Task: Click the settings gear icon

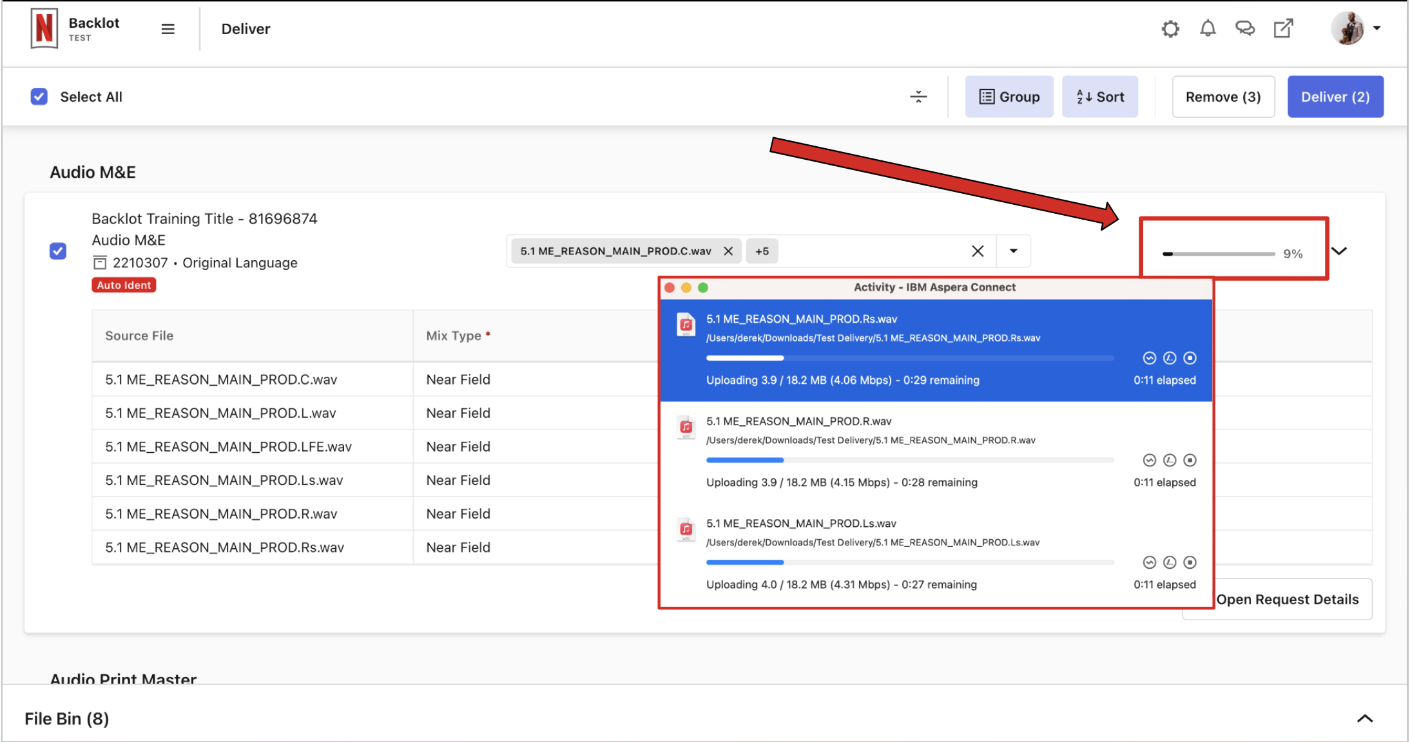Action: coord(1170,28)
